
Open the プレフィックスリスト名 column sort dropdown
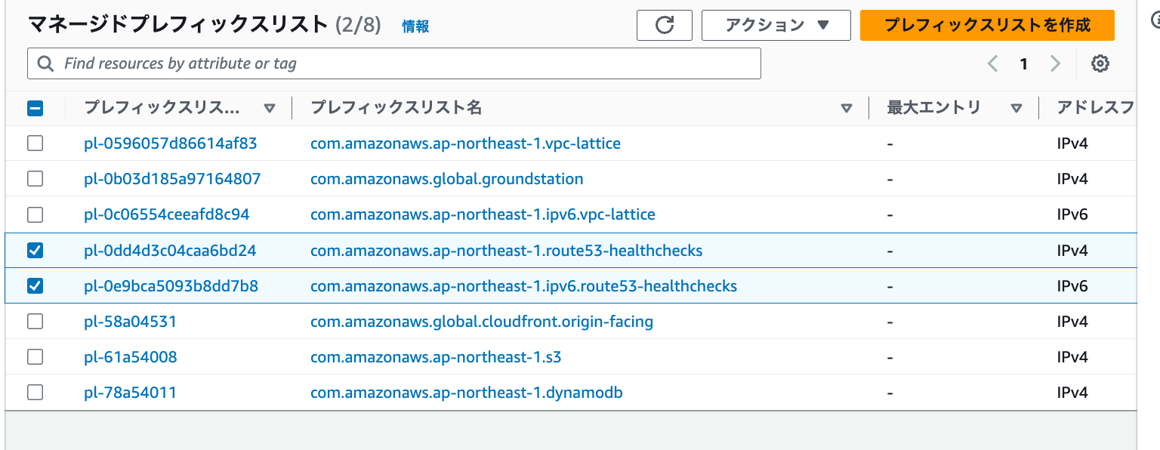coord(846,108)
